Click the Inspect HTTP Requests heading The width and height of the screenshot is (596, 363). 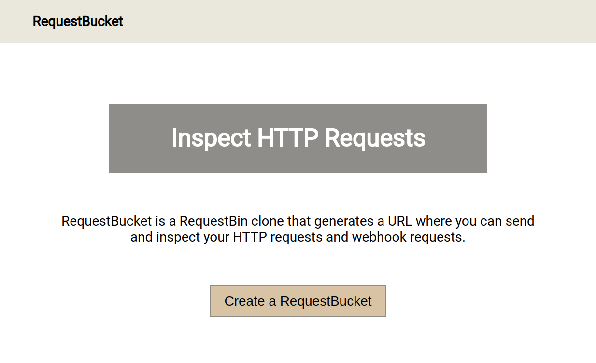tap(298, 138)
